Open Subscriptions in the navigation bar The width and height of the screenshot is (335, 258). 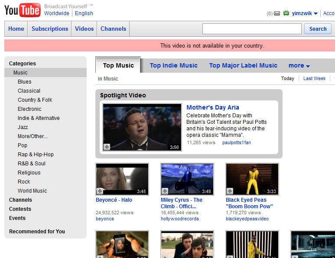(x=50, y=29)
